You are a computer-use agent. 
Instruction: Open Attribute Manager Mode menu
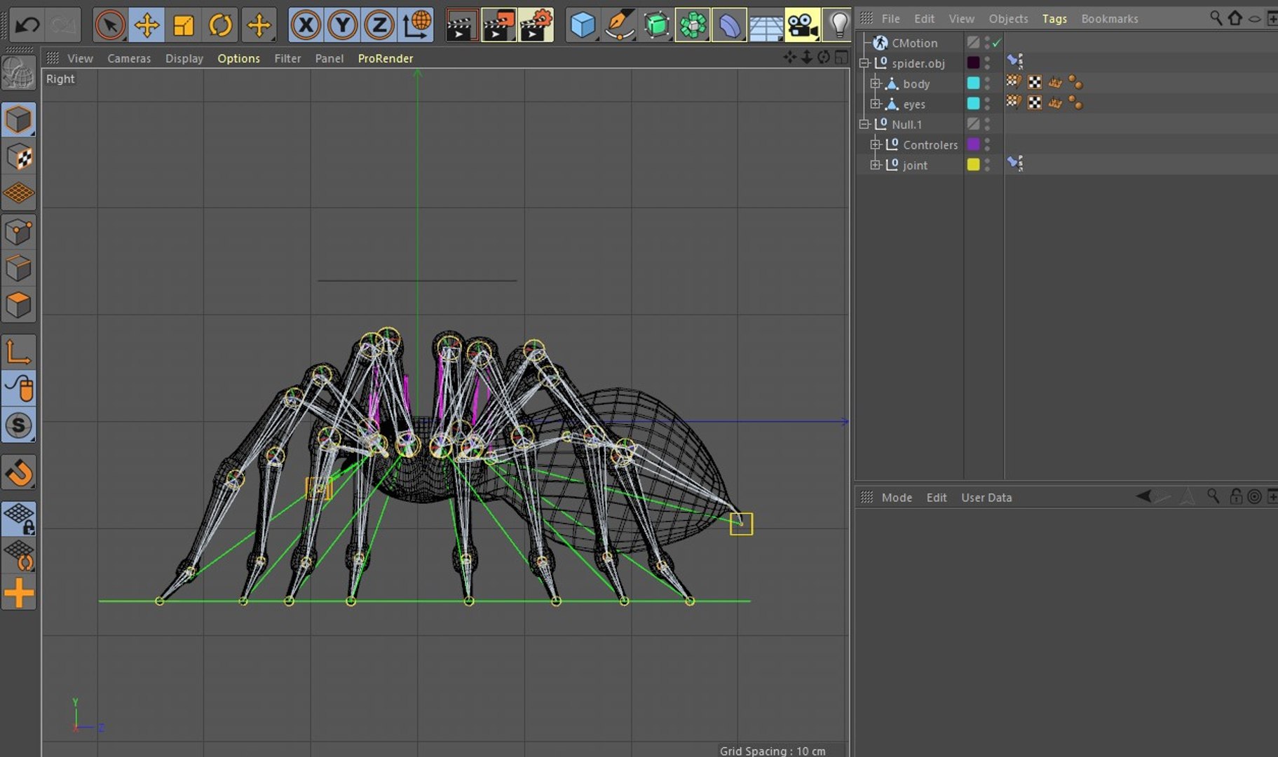coord(897,498)
